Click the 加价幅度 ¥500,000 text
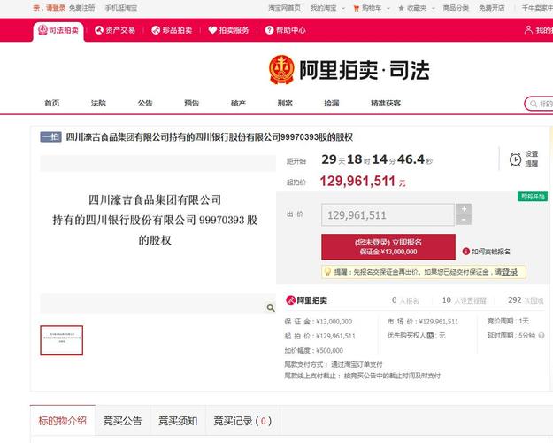 point(313,351)
